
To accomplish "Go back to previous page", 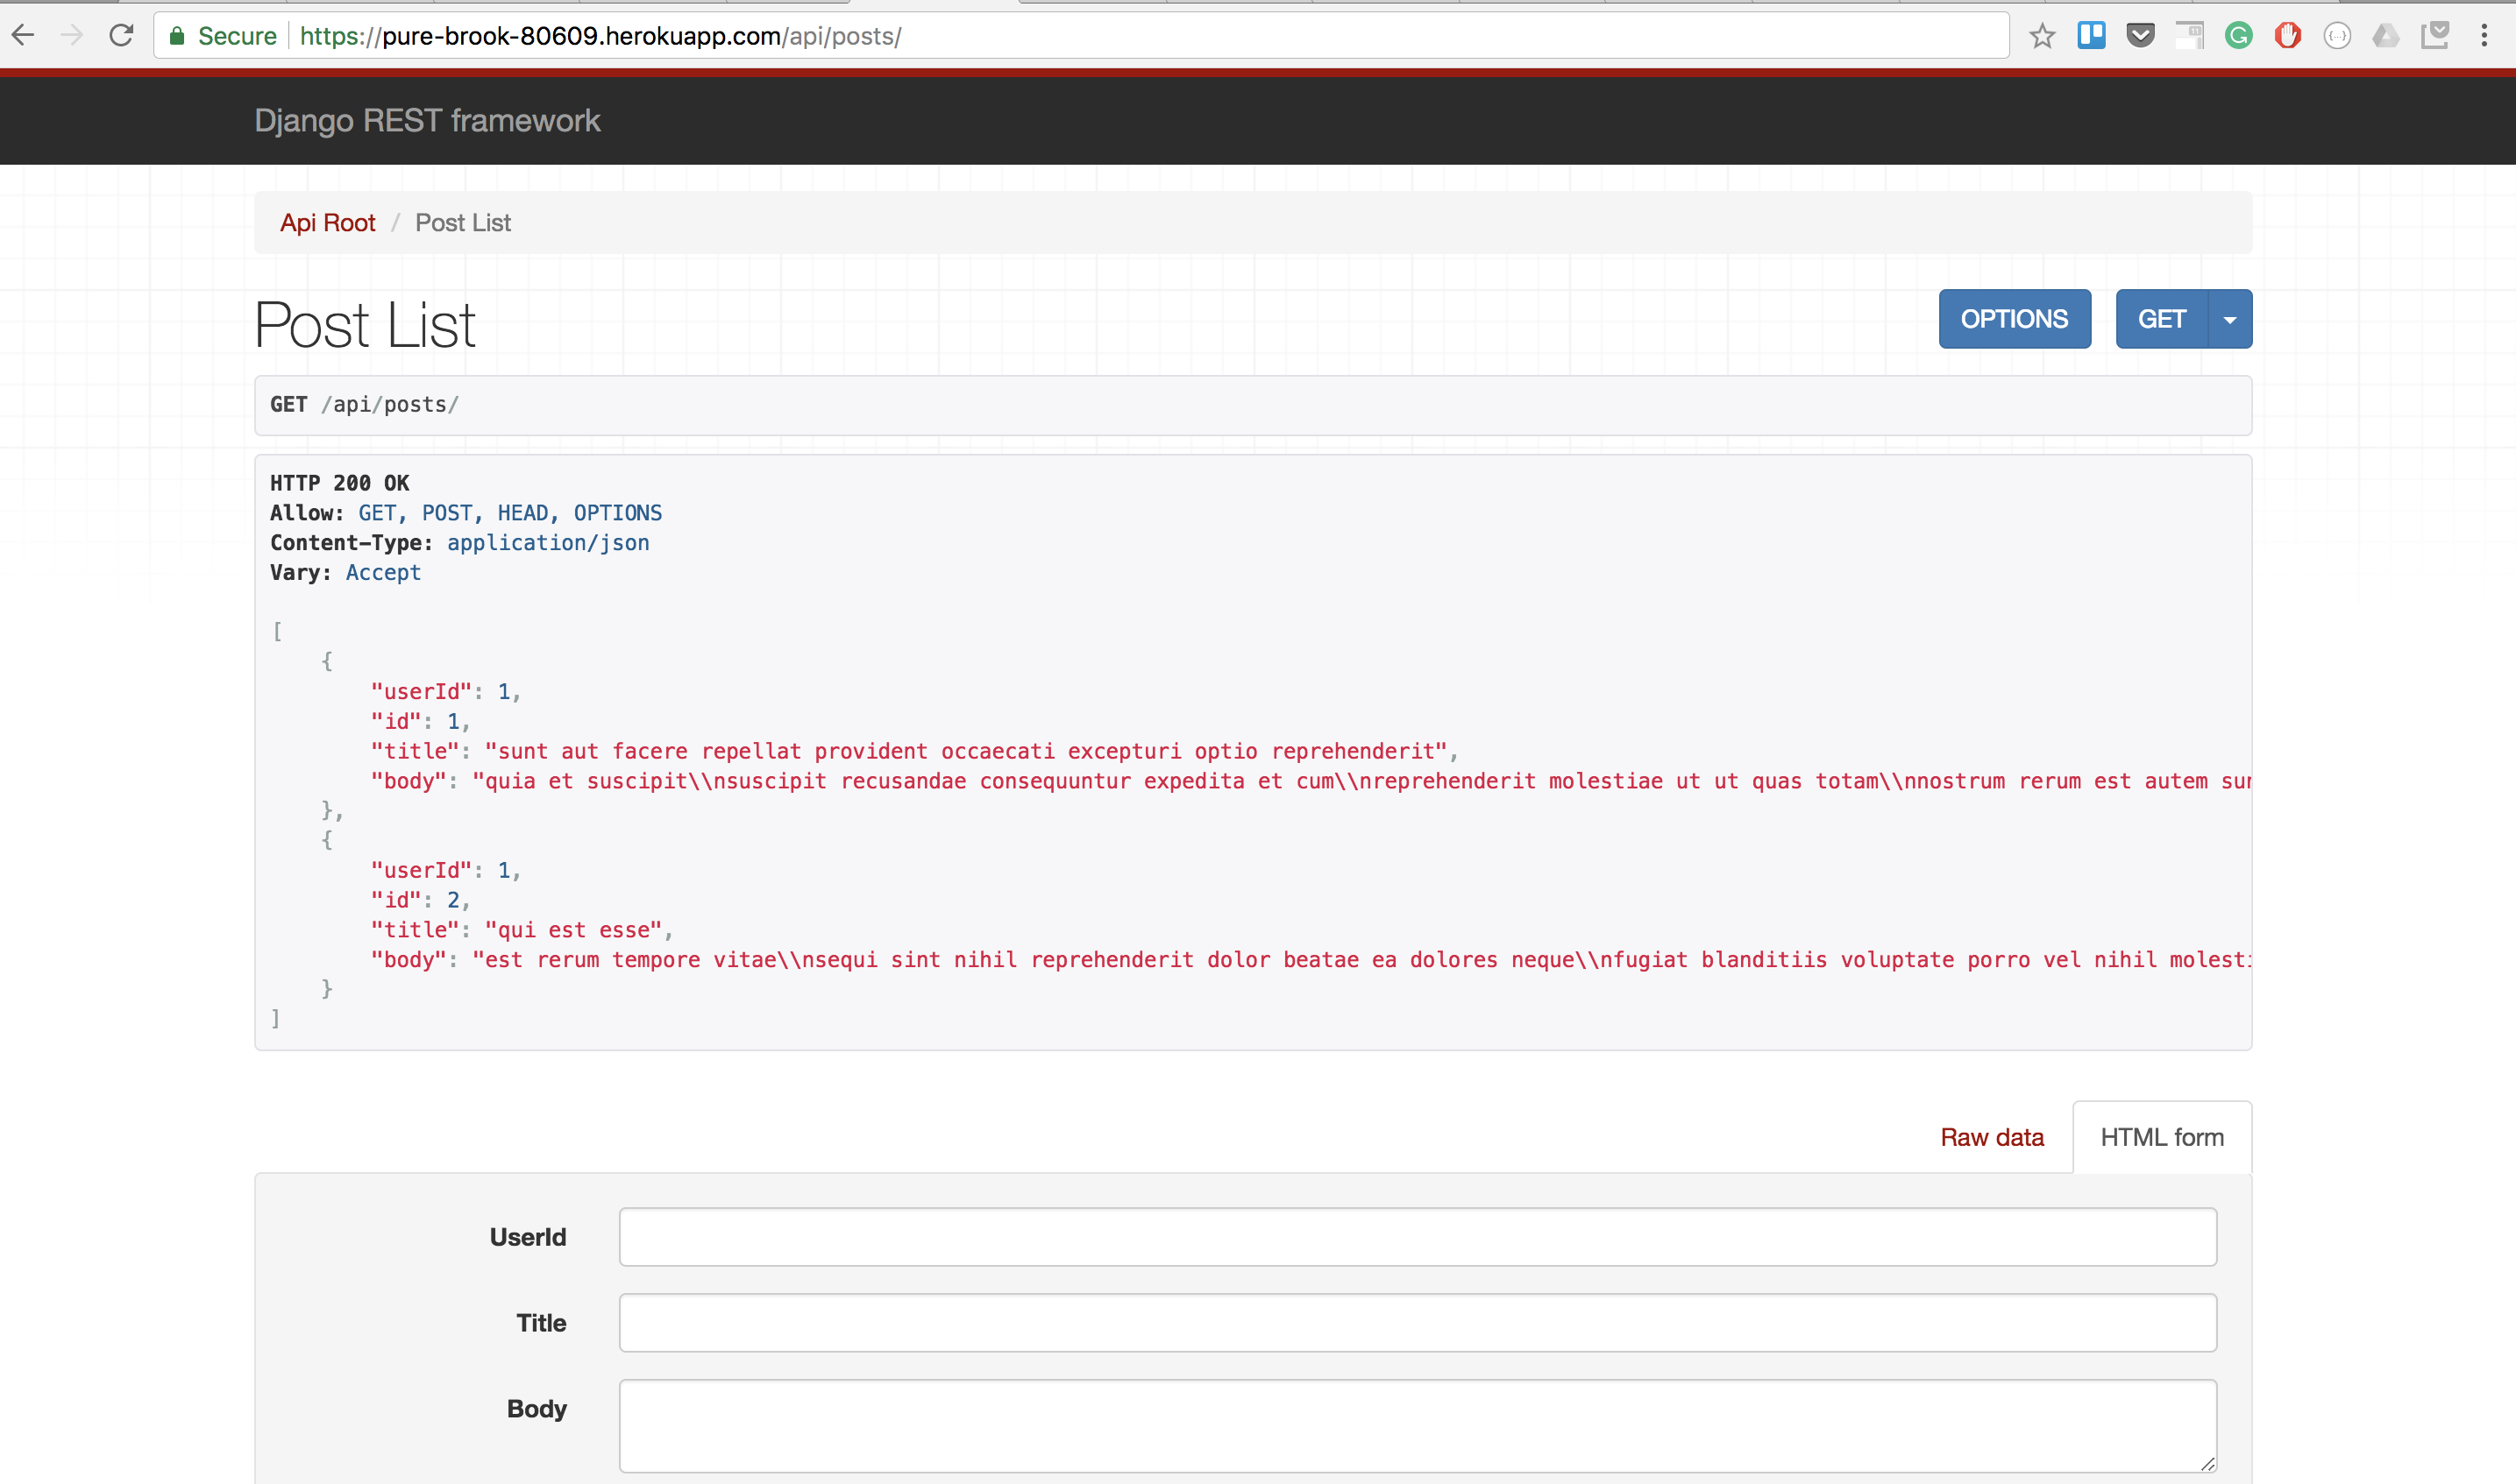I will pyautogui.click(x=23, y=36).
